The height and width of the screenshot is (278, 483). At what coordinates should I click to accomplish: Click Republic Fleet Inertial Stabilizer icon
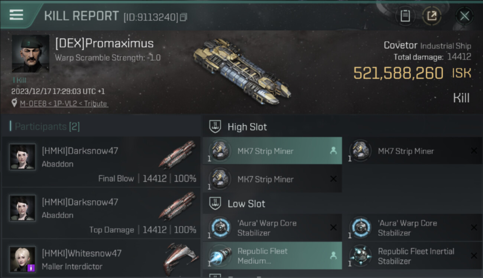[x=360, y=256]
